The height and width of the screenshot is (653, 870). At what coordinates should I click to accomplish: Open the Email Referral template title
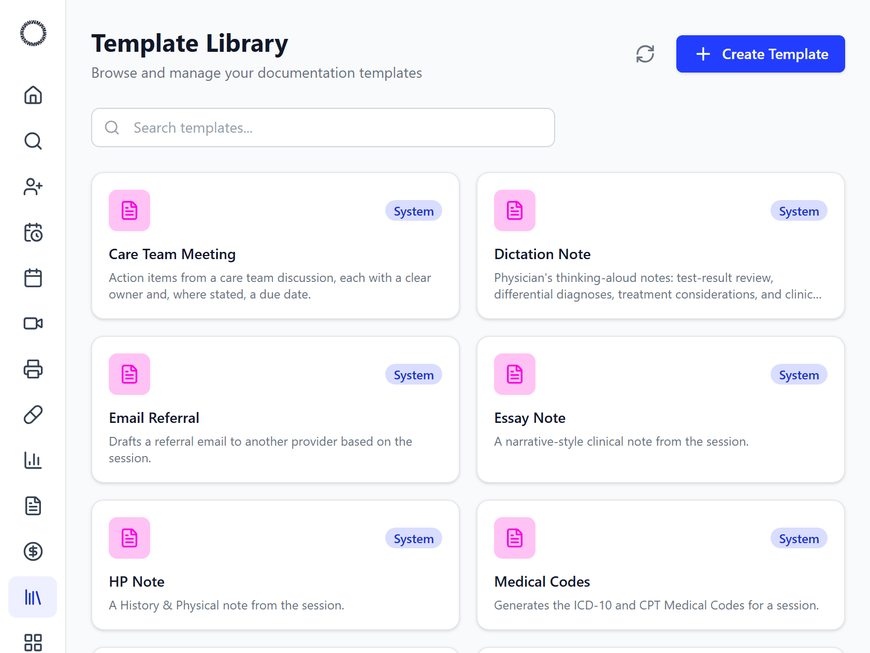(x=154, y=418)
